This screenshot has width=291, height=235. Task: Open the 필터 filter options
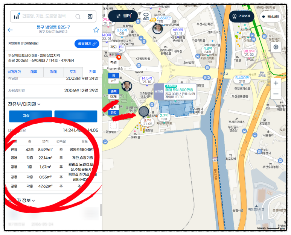click(123, 16)
